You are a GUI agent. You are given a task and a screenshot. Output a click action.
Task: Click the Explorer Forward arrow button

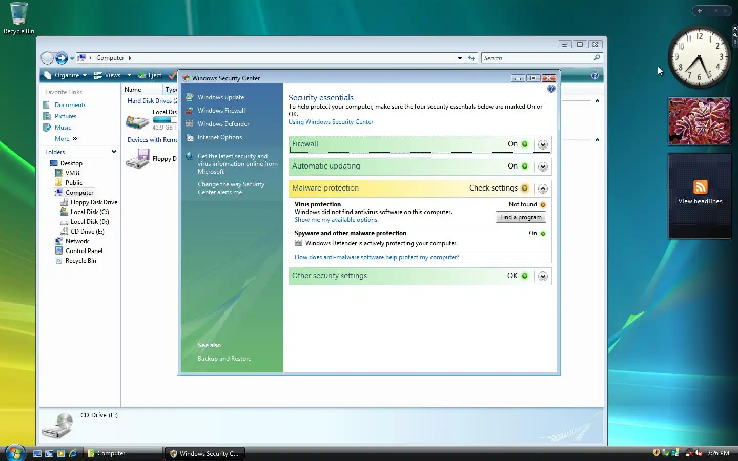[61, 58]
